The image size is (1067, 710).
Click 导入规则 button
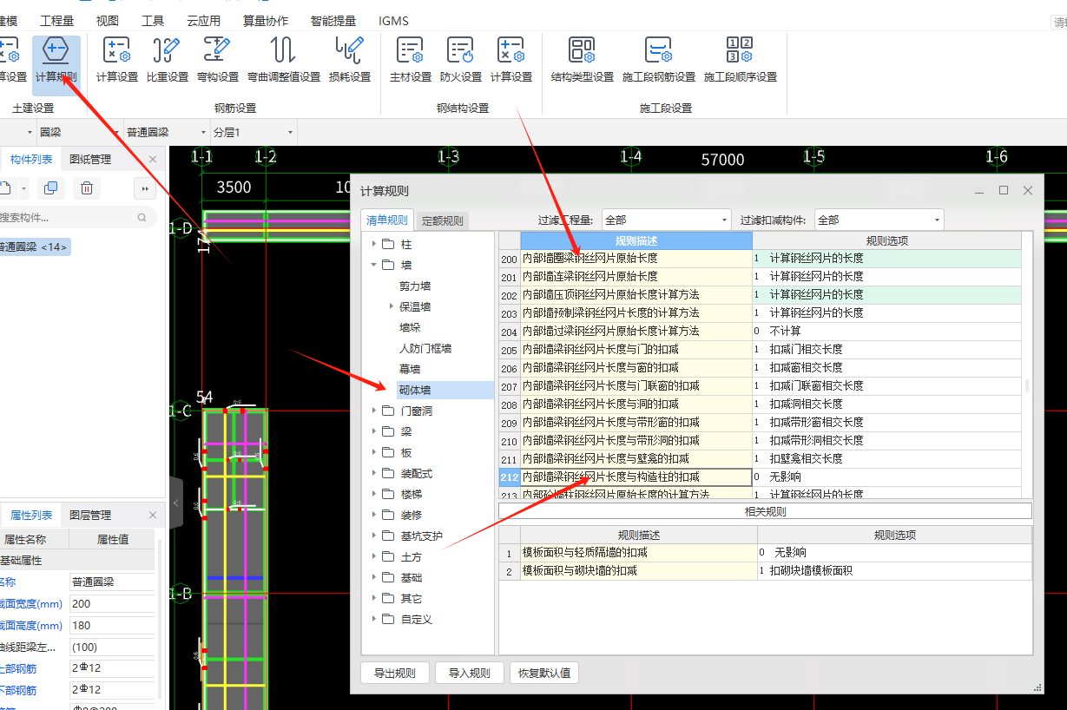[x=470, y=673]
